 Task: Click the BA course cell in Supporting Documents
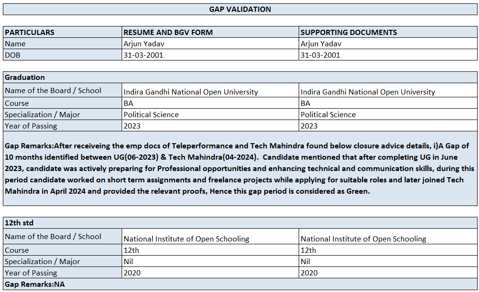click(x=306, y=103)
